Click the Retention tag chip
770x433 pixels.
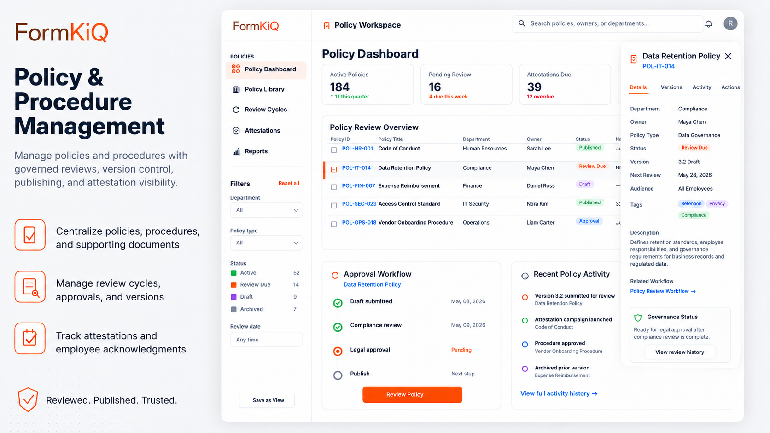691,204
